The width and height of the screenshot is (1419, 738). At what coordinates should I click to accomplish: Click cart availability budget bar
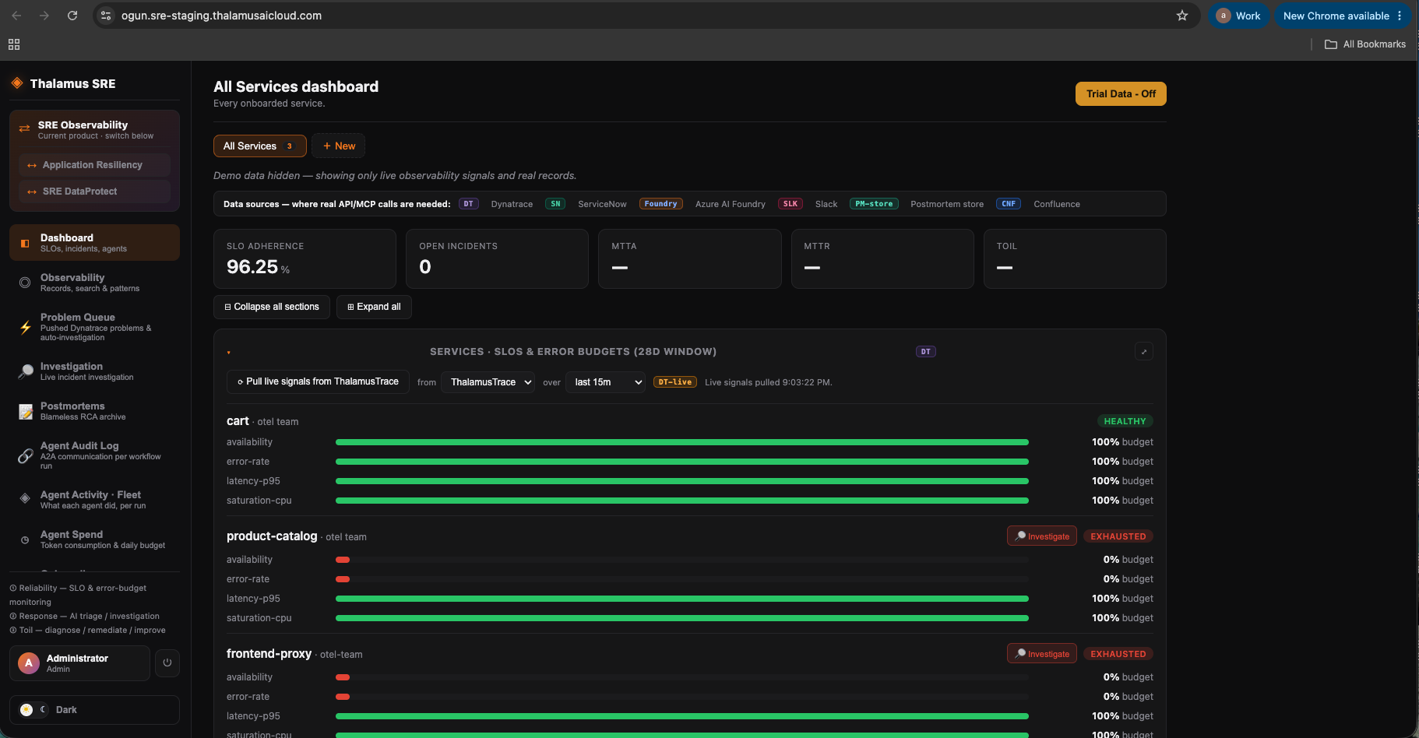pyautogui.click(x=682, y=442)
